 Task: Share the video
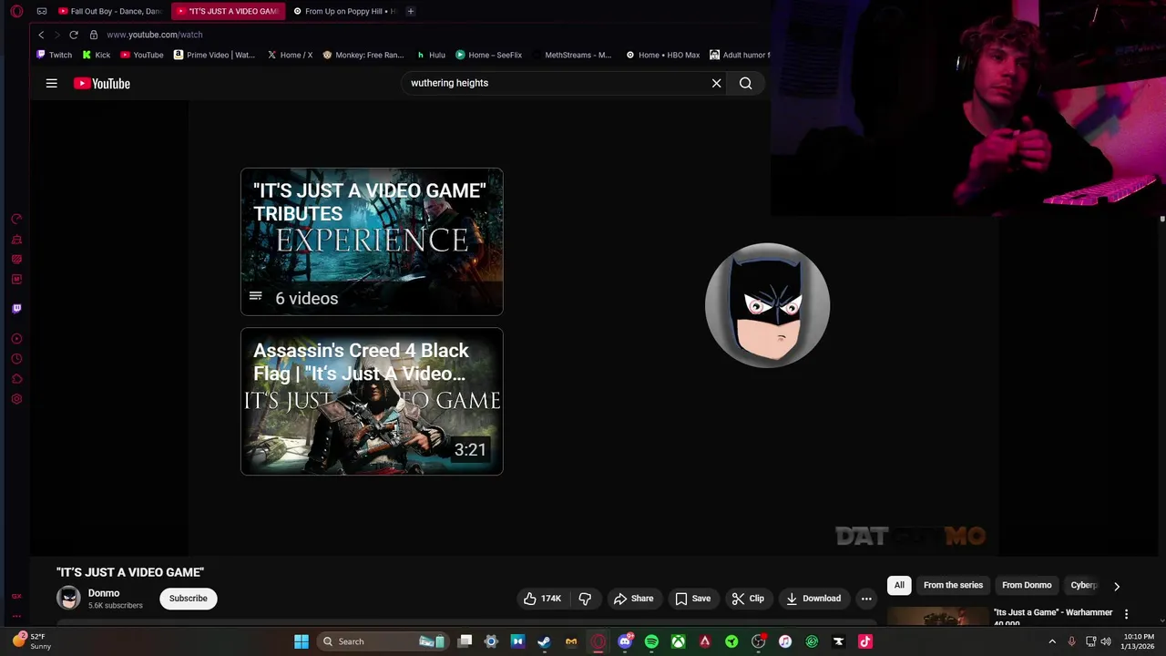coord(633,599)
